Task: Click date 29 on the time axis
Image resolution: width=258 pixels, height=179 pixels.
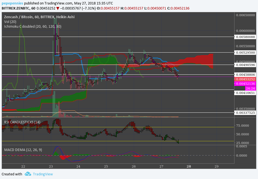Action: (217, 166)
